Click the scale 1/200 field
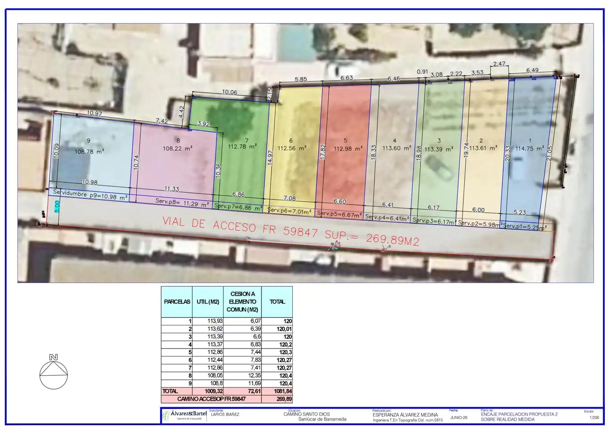This screenshot has width=608, height=430. tap(594, 417)
